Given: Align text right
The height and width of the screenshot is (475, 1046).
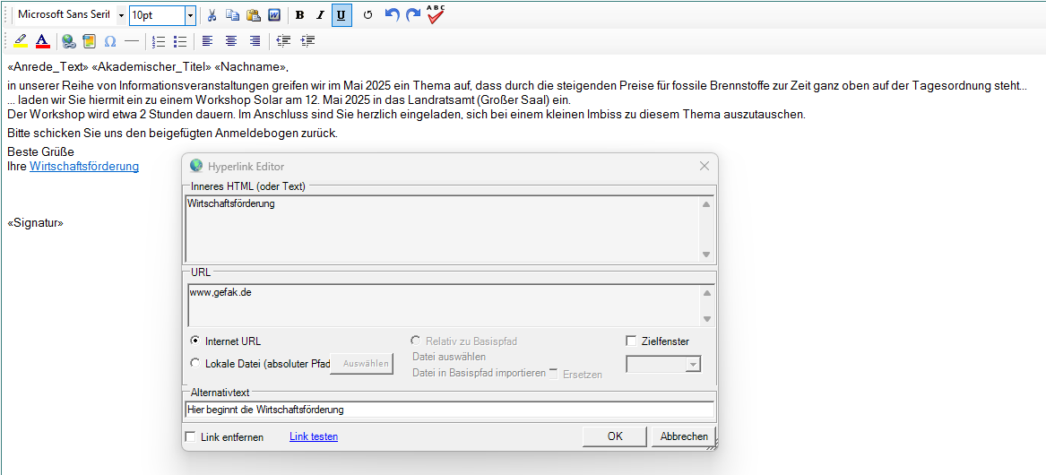Looking at the screenshot, I should (255, 41).
